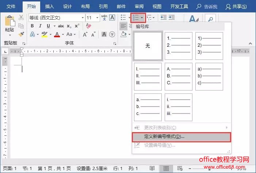Open the underline style dropdown arrow
Image resolution: width=256 pixels, height=173 pixels.
(54, 26)
